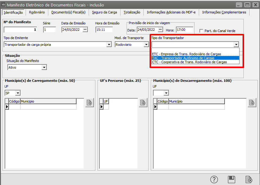Click the Nº do Manifesto input field
The image size is (260, 185).
20,30
